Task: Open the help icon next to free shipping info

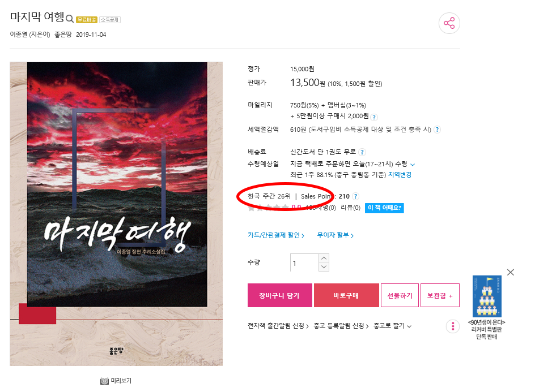Action: (x=362, y=152)
